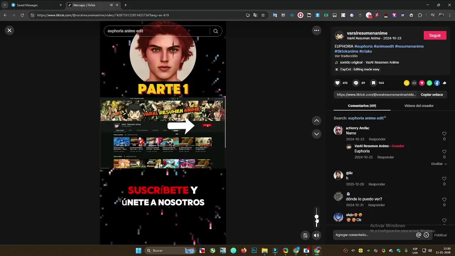The image size is (455, 256).
Task: Click the translate page icon in address bar
Action: pos(255,15)
